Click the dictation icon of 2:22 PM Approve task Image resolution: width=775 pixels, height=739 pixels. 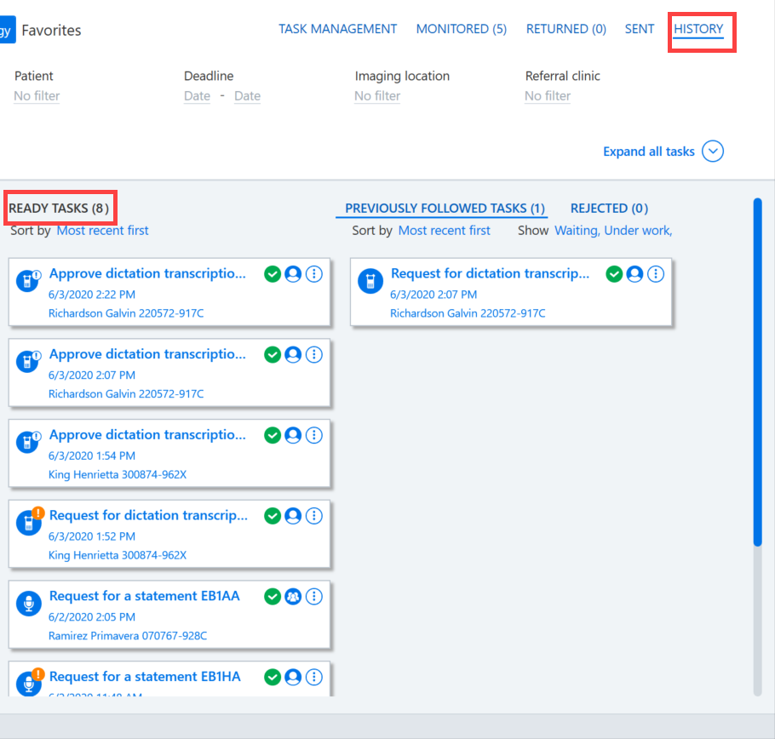[x=27, y=281]
